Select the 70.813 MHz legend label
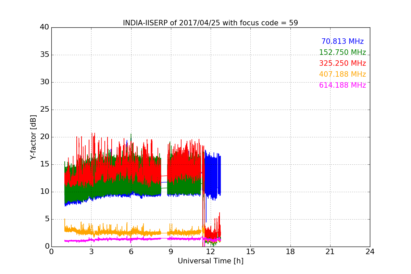Image resolution: width=411 pixels, height=274 pixels. [342, 41]
